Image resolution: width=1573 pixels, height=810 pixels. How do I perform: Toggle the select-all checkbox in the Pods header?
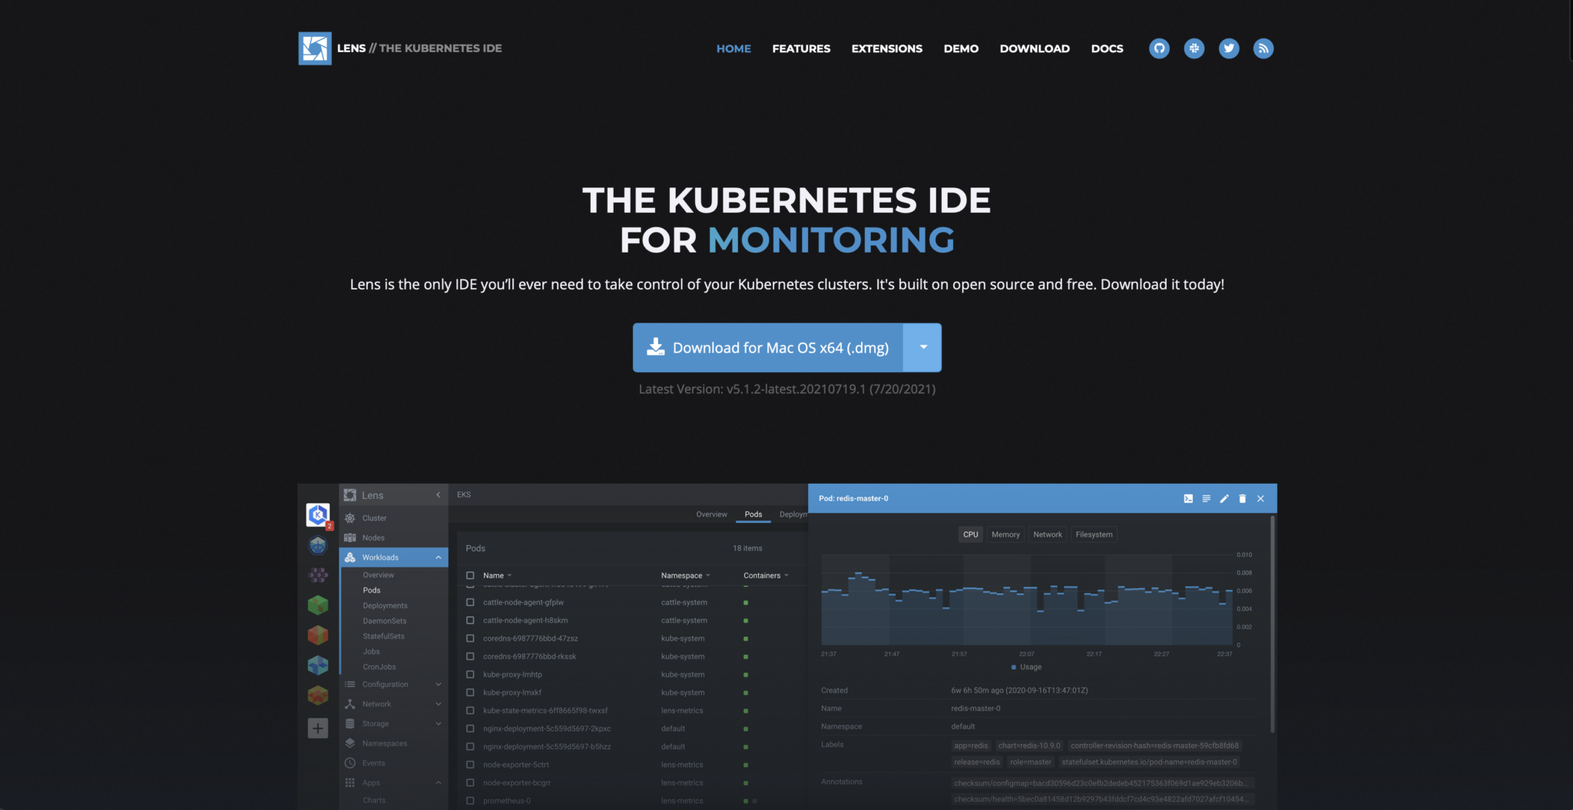[469, 574]
